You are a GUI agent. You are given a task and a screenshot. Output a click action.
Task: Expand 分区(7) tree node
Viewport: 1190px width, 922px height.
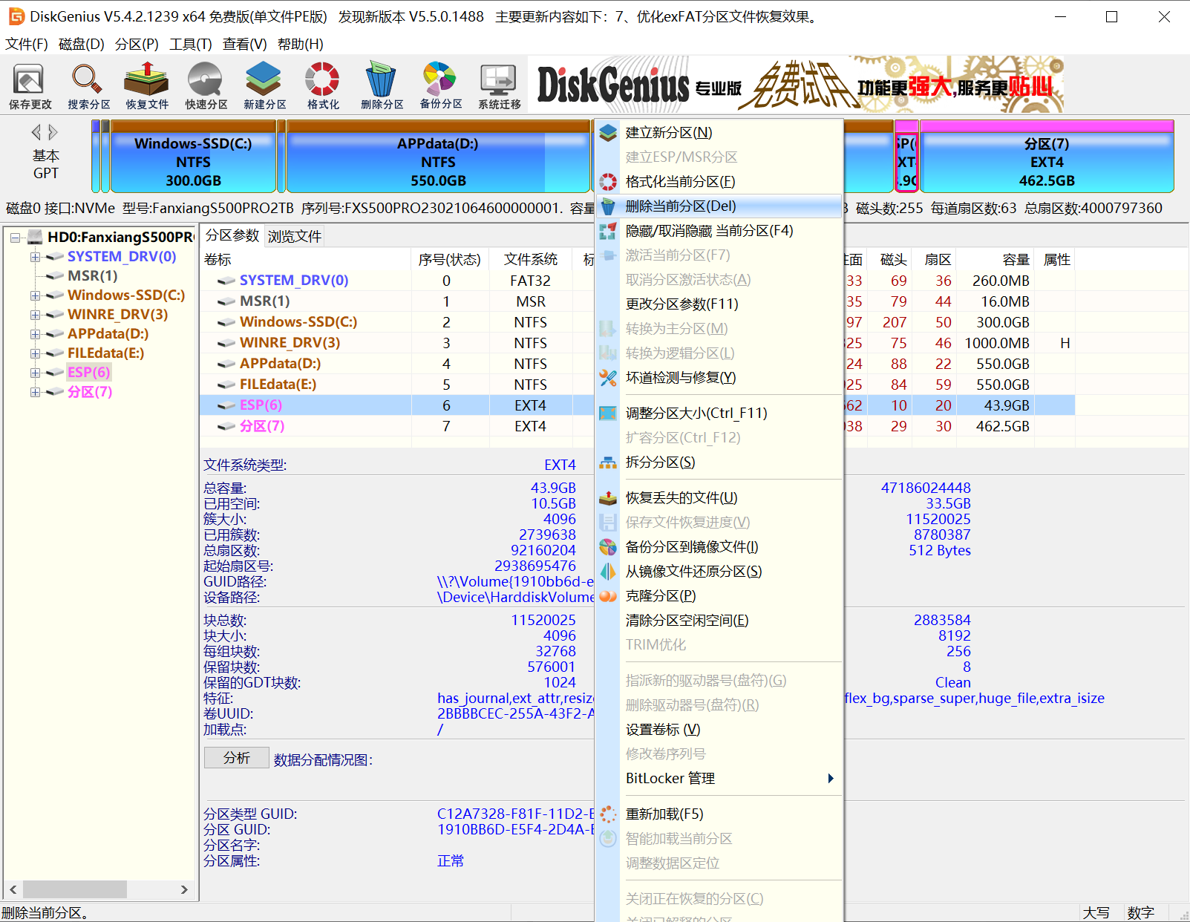(x=35, y=392)
